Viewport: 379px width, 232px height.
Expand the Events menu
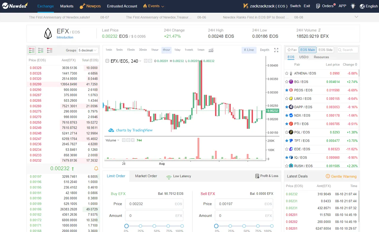(x=163, y=6)
